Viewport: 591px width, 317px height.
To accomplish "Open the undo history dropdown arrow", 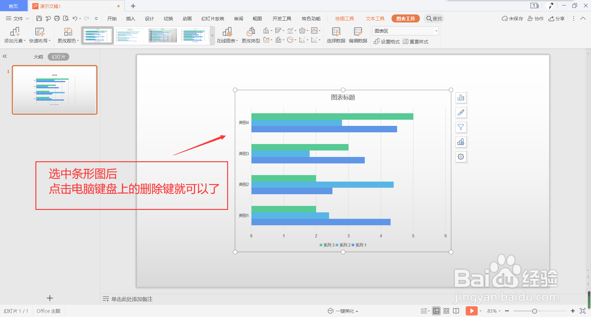I will point(80,18).
